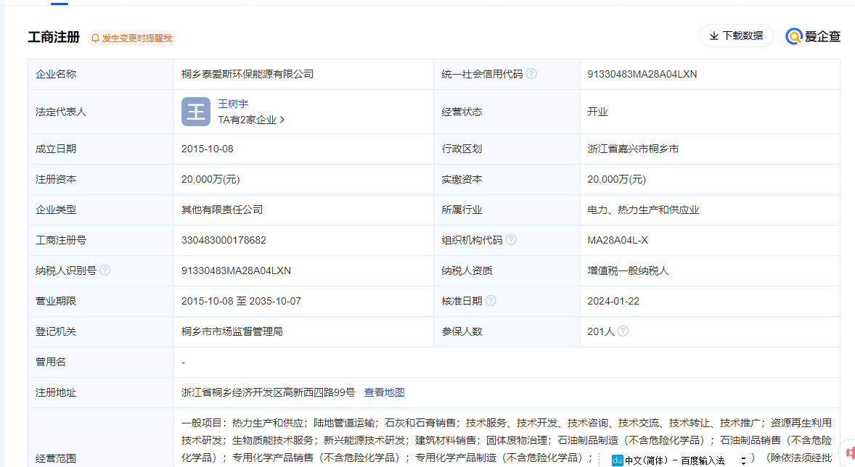Click the help icon beside 201人

pyautogui.click(x=623, y=331)
